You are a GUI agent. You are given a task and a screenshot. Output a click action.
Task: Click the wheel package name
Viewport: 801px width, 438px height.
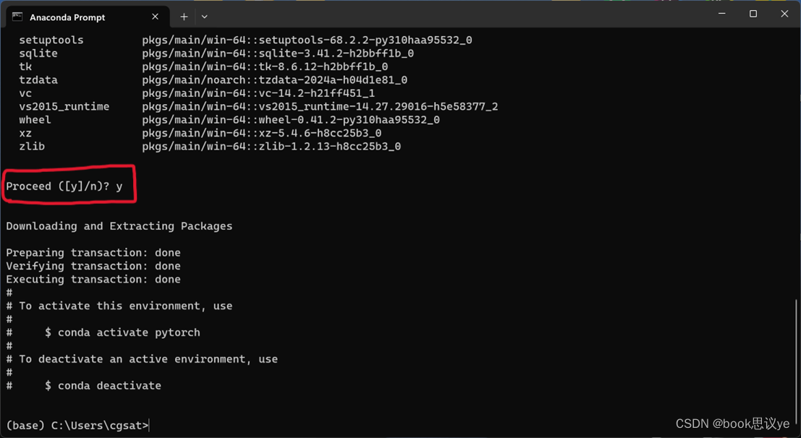(x=34, y=119)
